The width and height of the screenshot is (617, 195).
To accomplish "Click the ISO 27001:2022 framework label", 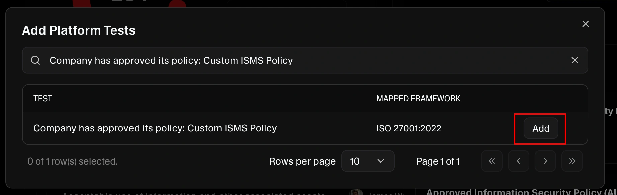I will tap(409, 128).
